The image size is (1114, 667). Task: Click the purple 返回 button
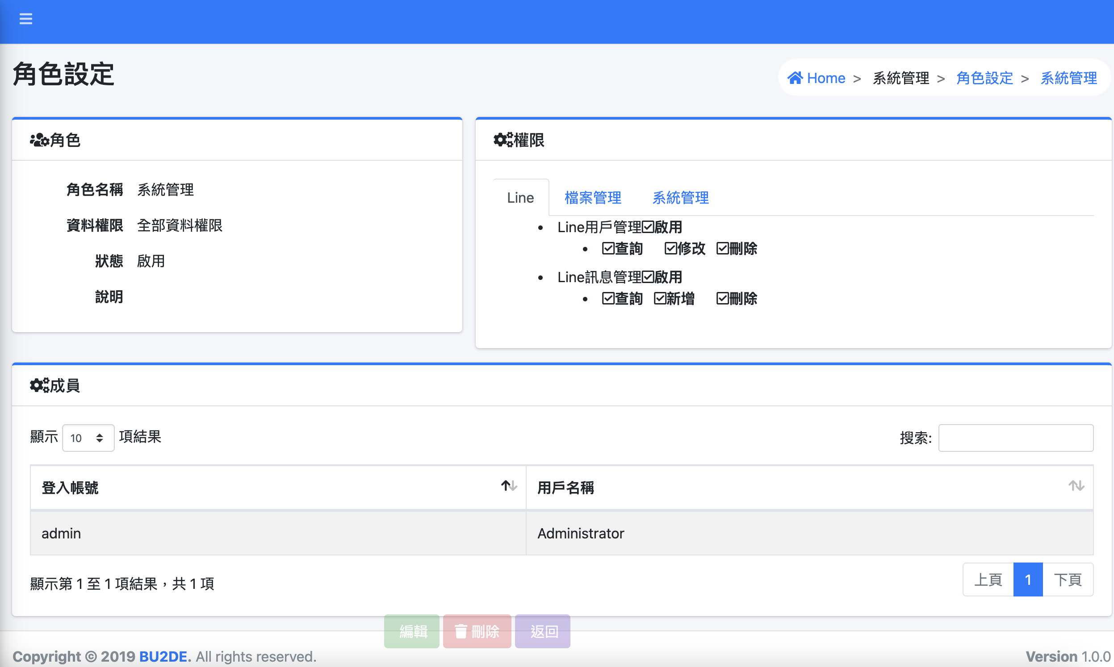point(543,631)
